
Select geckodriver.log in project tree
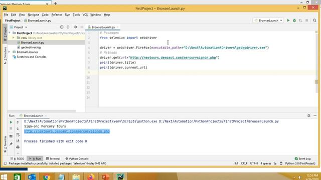pos(31,47)
